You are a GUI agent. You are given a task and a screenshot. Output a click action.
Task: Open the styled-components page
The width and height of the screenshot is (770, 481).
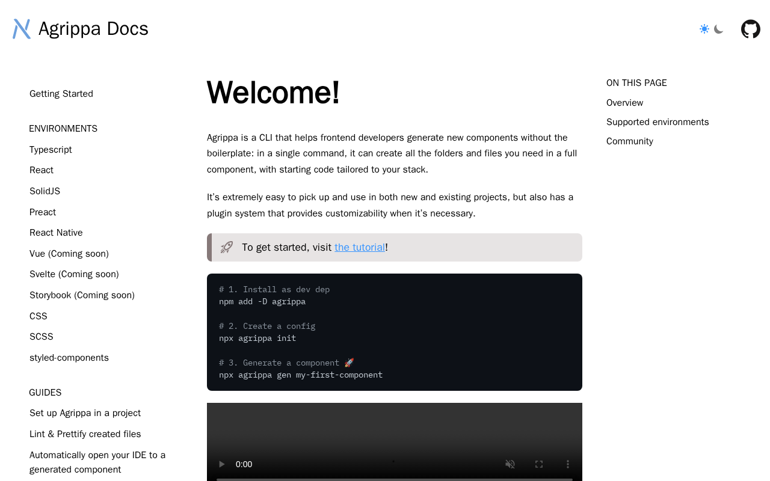69,358
